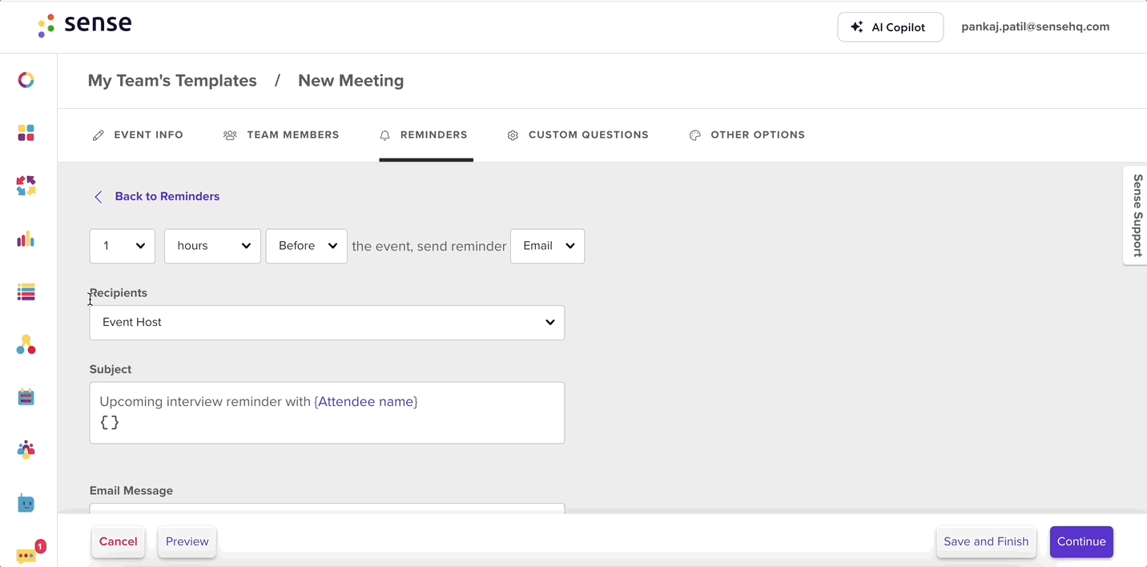Viewport: 1147px width, 567px height.
Task: Open the Email reminder type dropdown
Action: 547,246
